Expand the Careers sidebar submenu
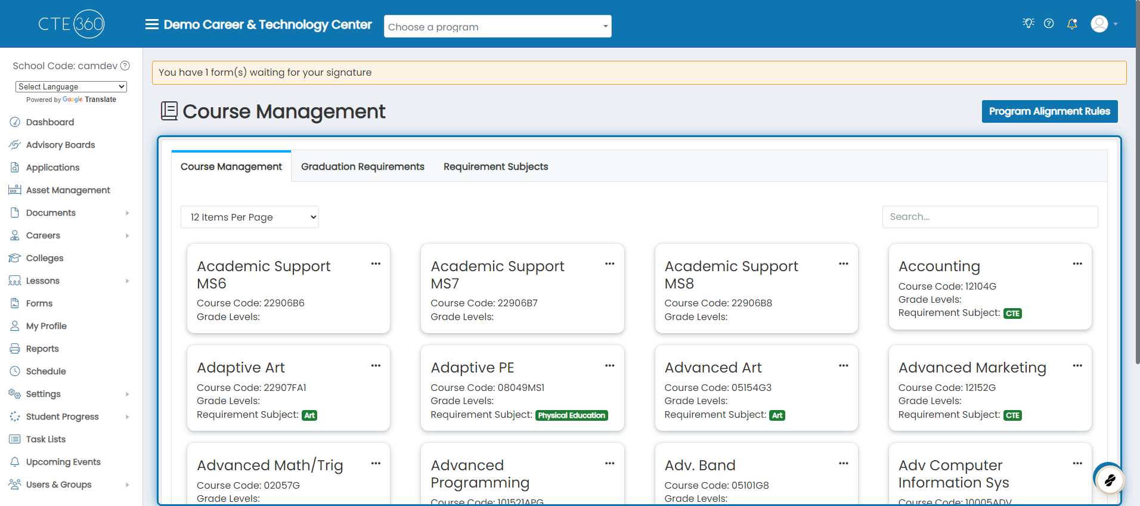The image size is (1140, 506). click(x=127, y=235)
